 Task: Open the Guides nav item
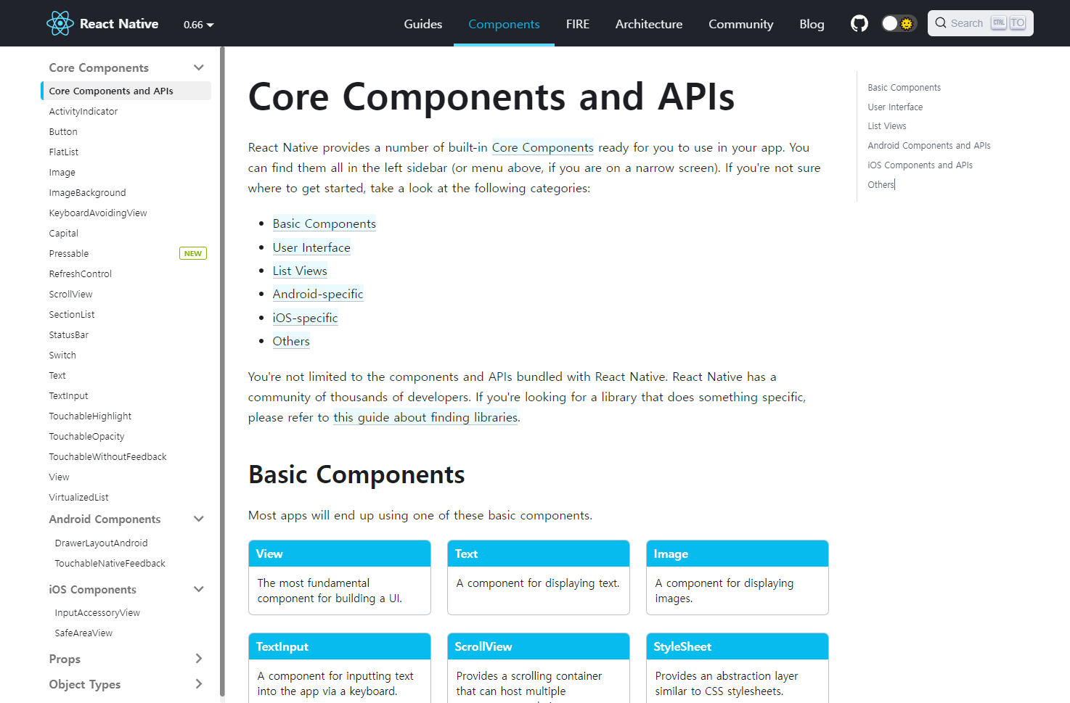click(422, 24)
